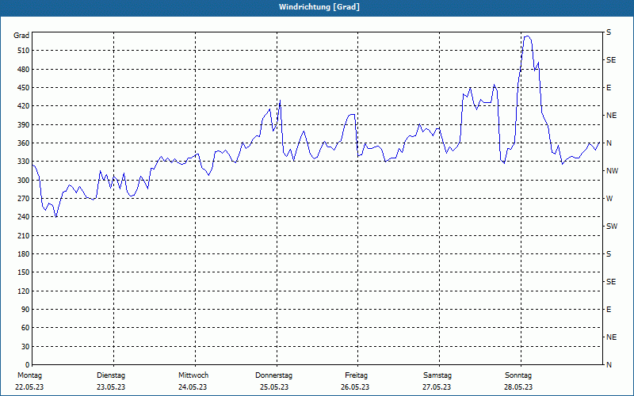This screenshot has width=634, height=396.
Task: Select the 180 y-axis value
Action: [x=24, y=253]
